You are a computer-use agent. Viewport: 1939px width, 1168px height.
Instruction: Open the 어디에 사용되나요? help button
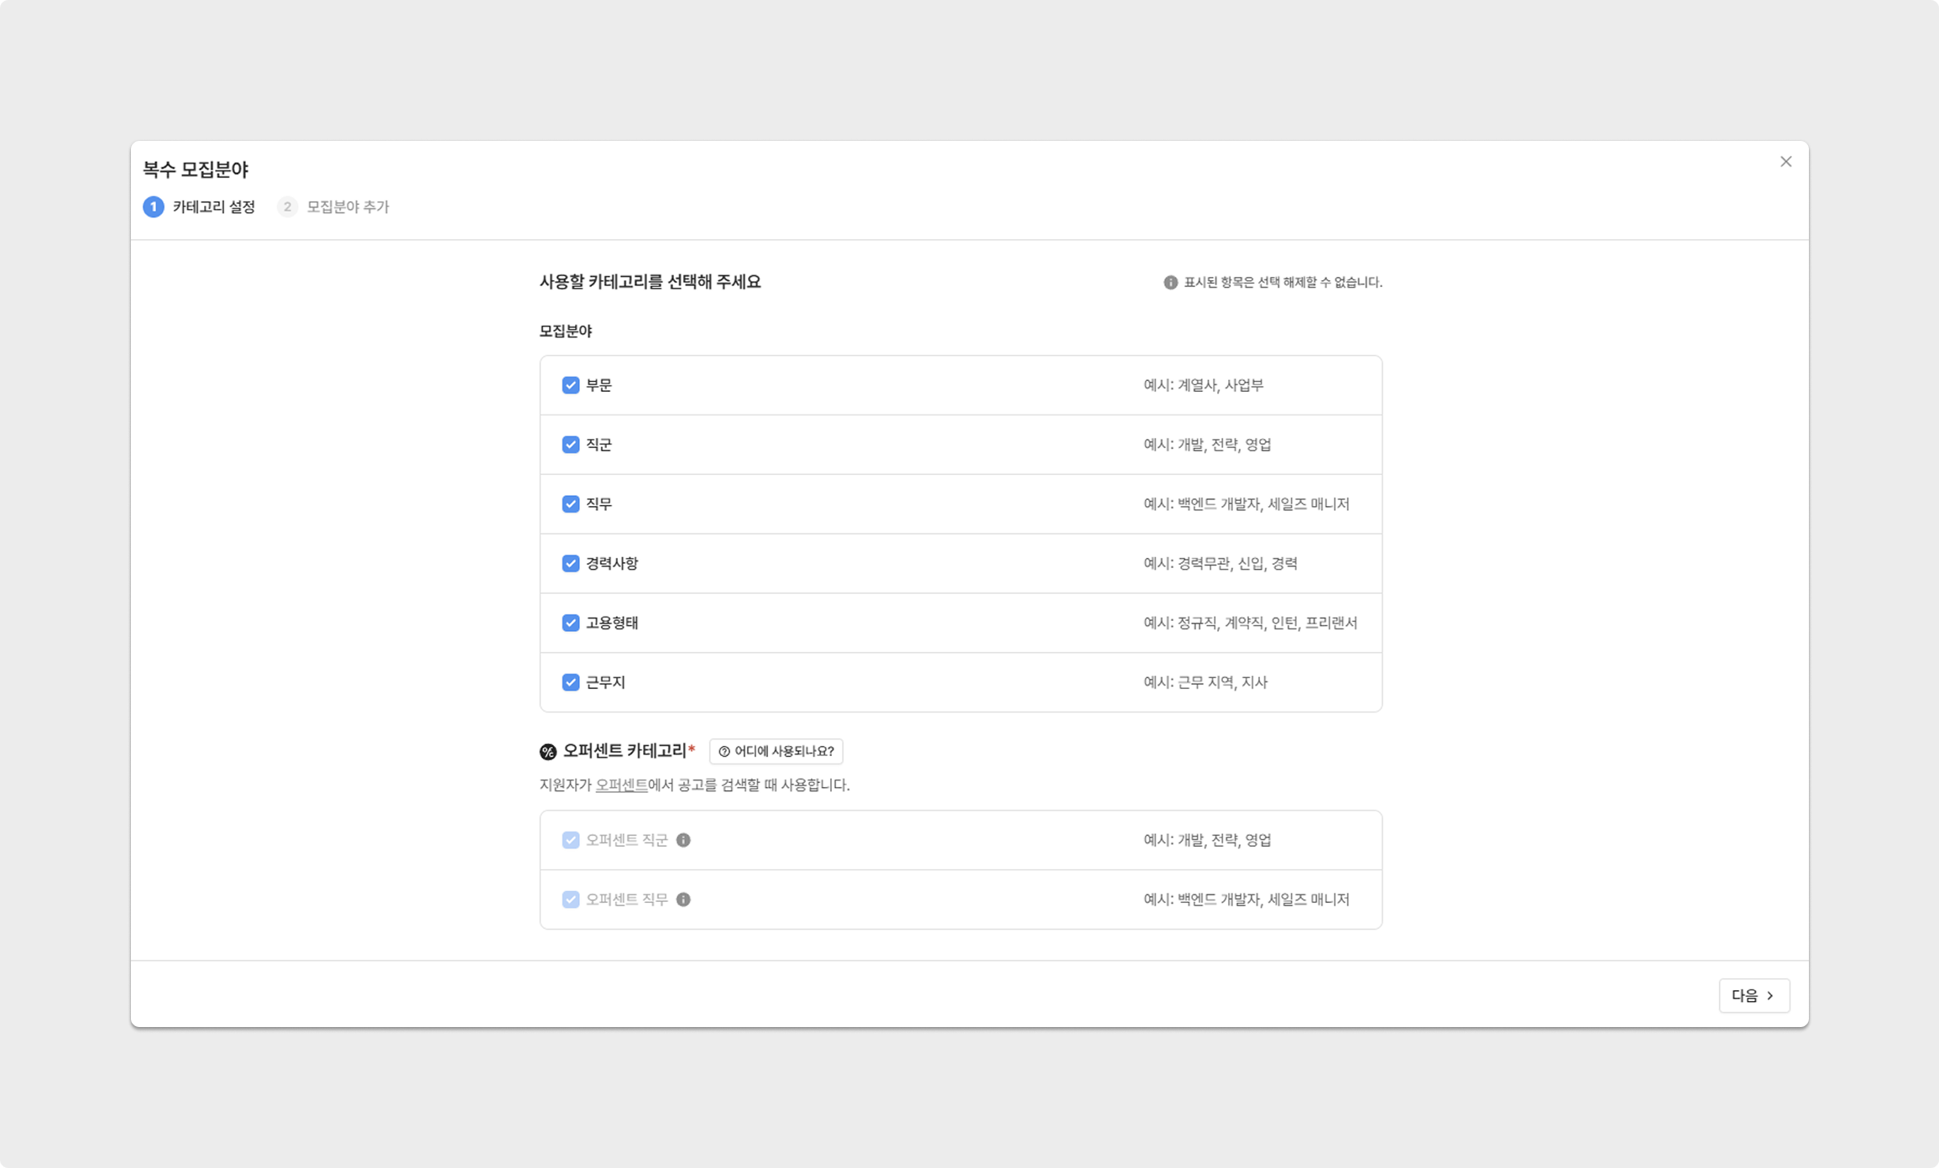point(776,752)
